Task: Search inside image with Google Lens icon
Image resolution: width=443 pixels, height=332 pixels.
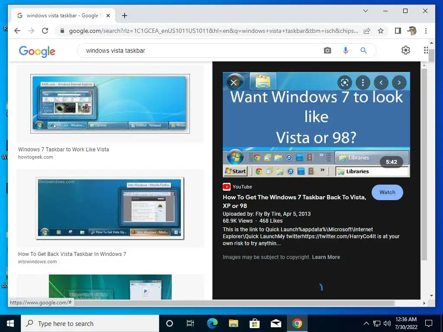Action: coord(345,83)
